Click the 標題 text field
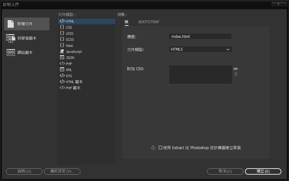The width and height of the screenshot is (289, 181). click(200, 37)
